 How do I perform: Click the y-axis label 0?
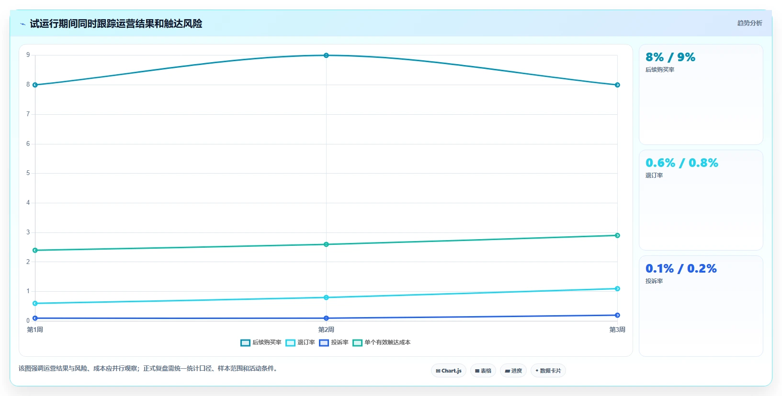coord(28,321)
